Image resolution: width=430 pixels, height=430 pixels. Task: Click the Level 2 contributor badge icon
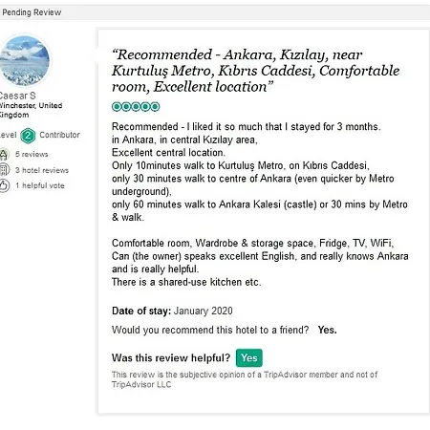click(28, 136)
